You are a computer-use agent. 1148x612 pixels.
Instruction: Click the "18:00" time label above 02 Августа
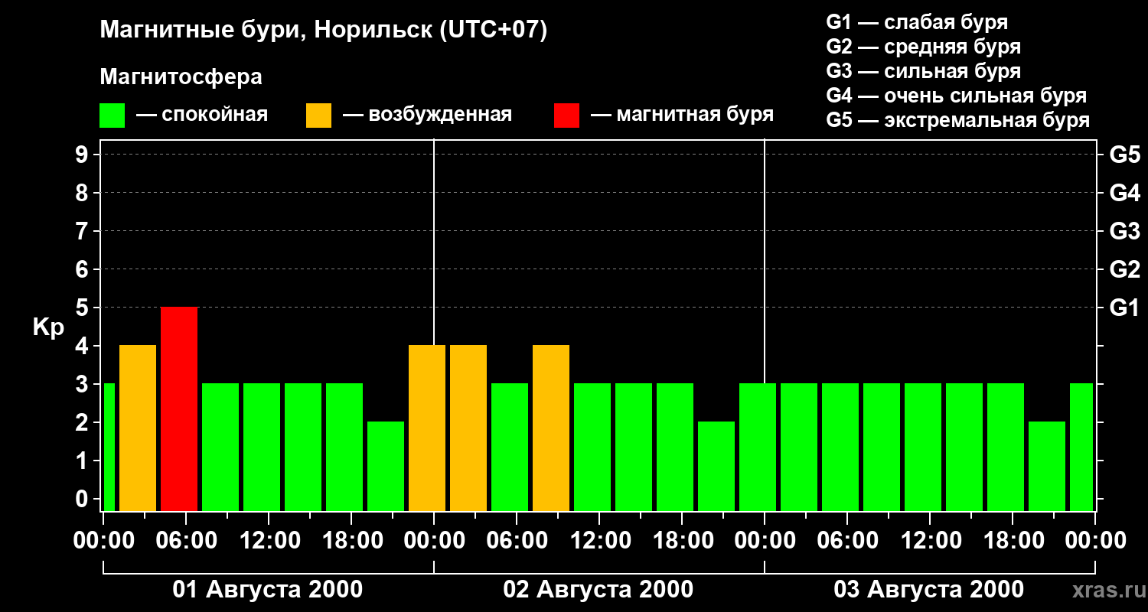pos(683,541)
